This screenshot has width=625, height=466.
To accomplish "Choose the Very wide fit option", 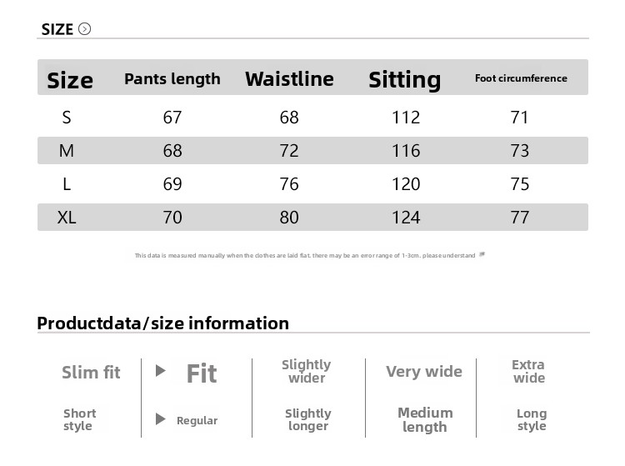I will click(423, 371).
